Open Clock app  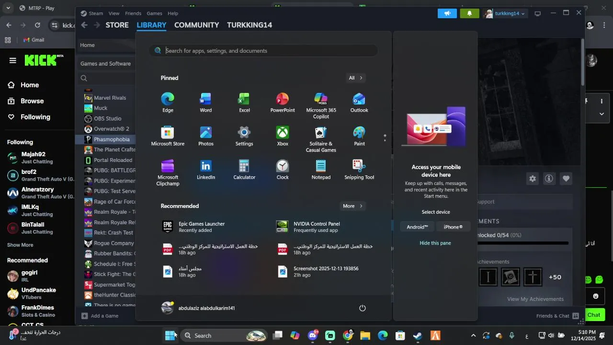tap(283, 170)
